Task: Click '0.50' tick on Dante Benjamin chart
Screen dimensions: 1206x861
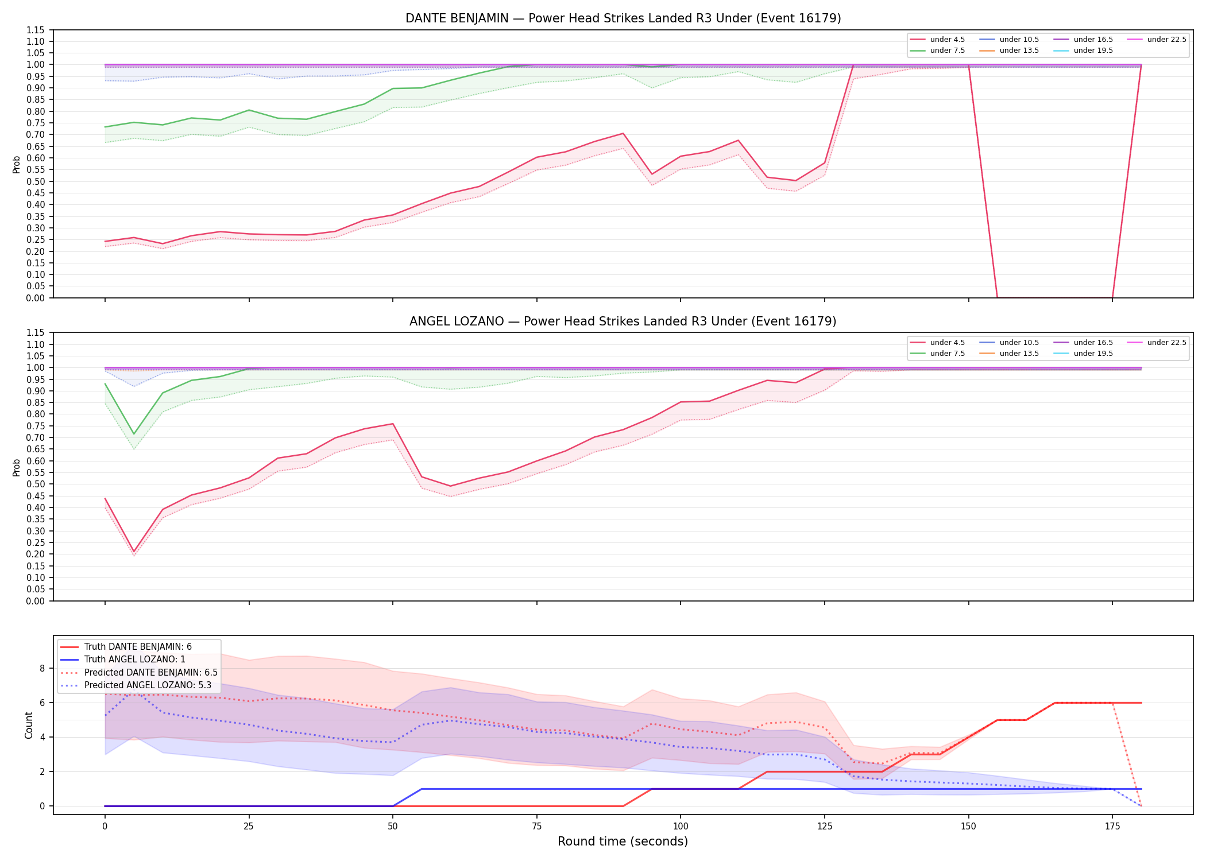Action: [36, 181]
